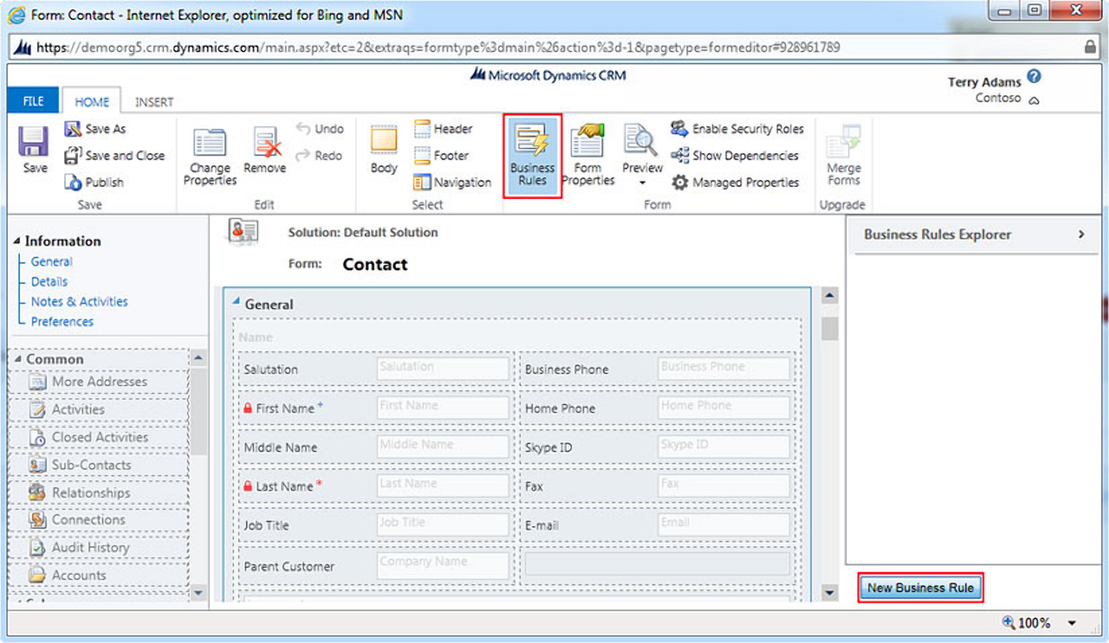Click the Save floppy disk icon

(33, 143)
